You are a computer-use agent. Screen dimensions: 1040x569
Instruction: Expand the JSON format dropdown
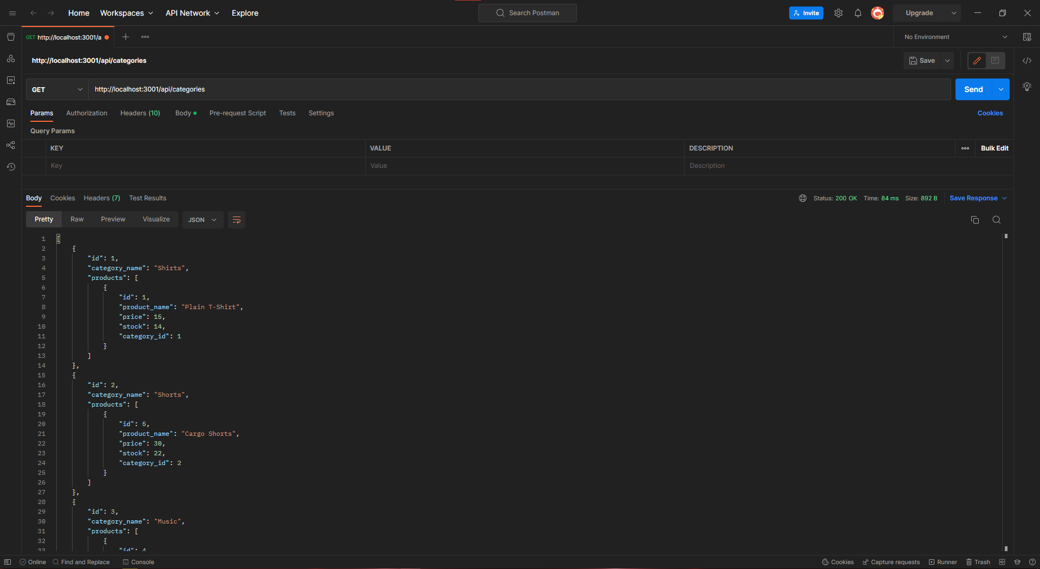pos(203,220)
